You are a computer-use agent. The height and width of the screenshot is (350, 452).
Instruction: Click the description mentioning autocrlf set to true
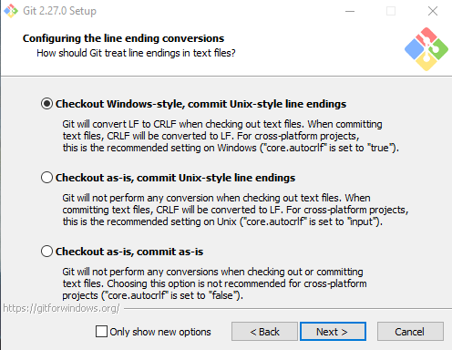click(x=231, y=136)
